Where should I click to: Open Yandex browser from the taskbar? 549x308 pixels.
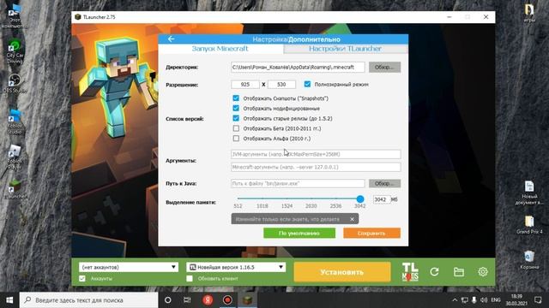[208, 300]
